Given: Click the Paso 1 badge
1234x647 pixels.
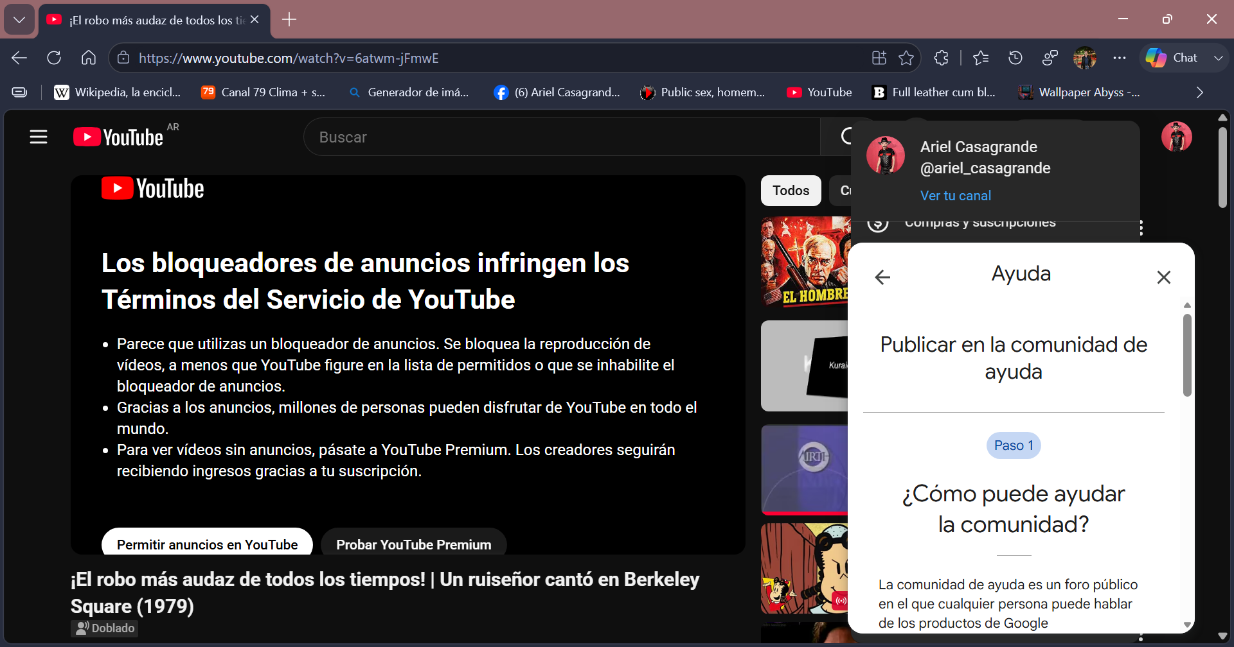Looking at the screenshot, I should (1014, 445).
